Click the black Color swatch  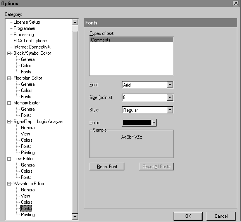point(137,123)
